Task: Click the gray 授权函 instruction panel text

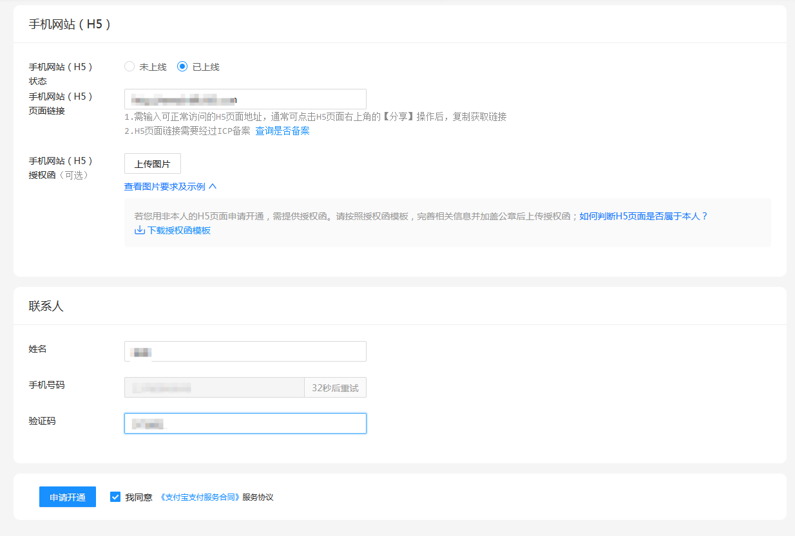Action: [354, 216]
